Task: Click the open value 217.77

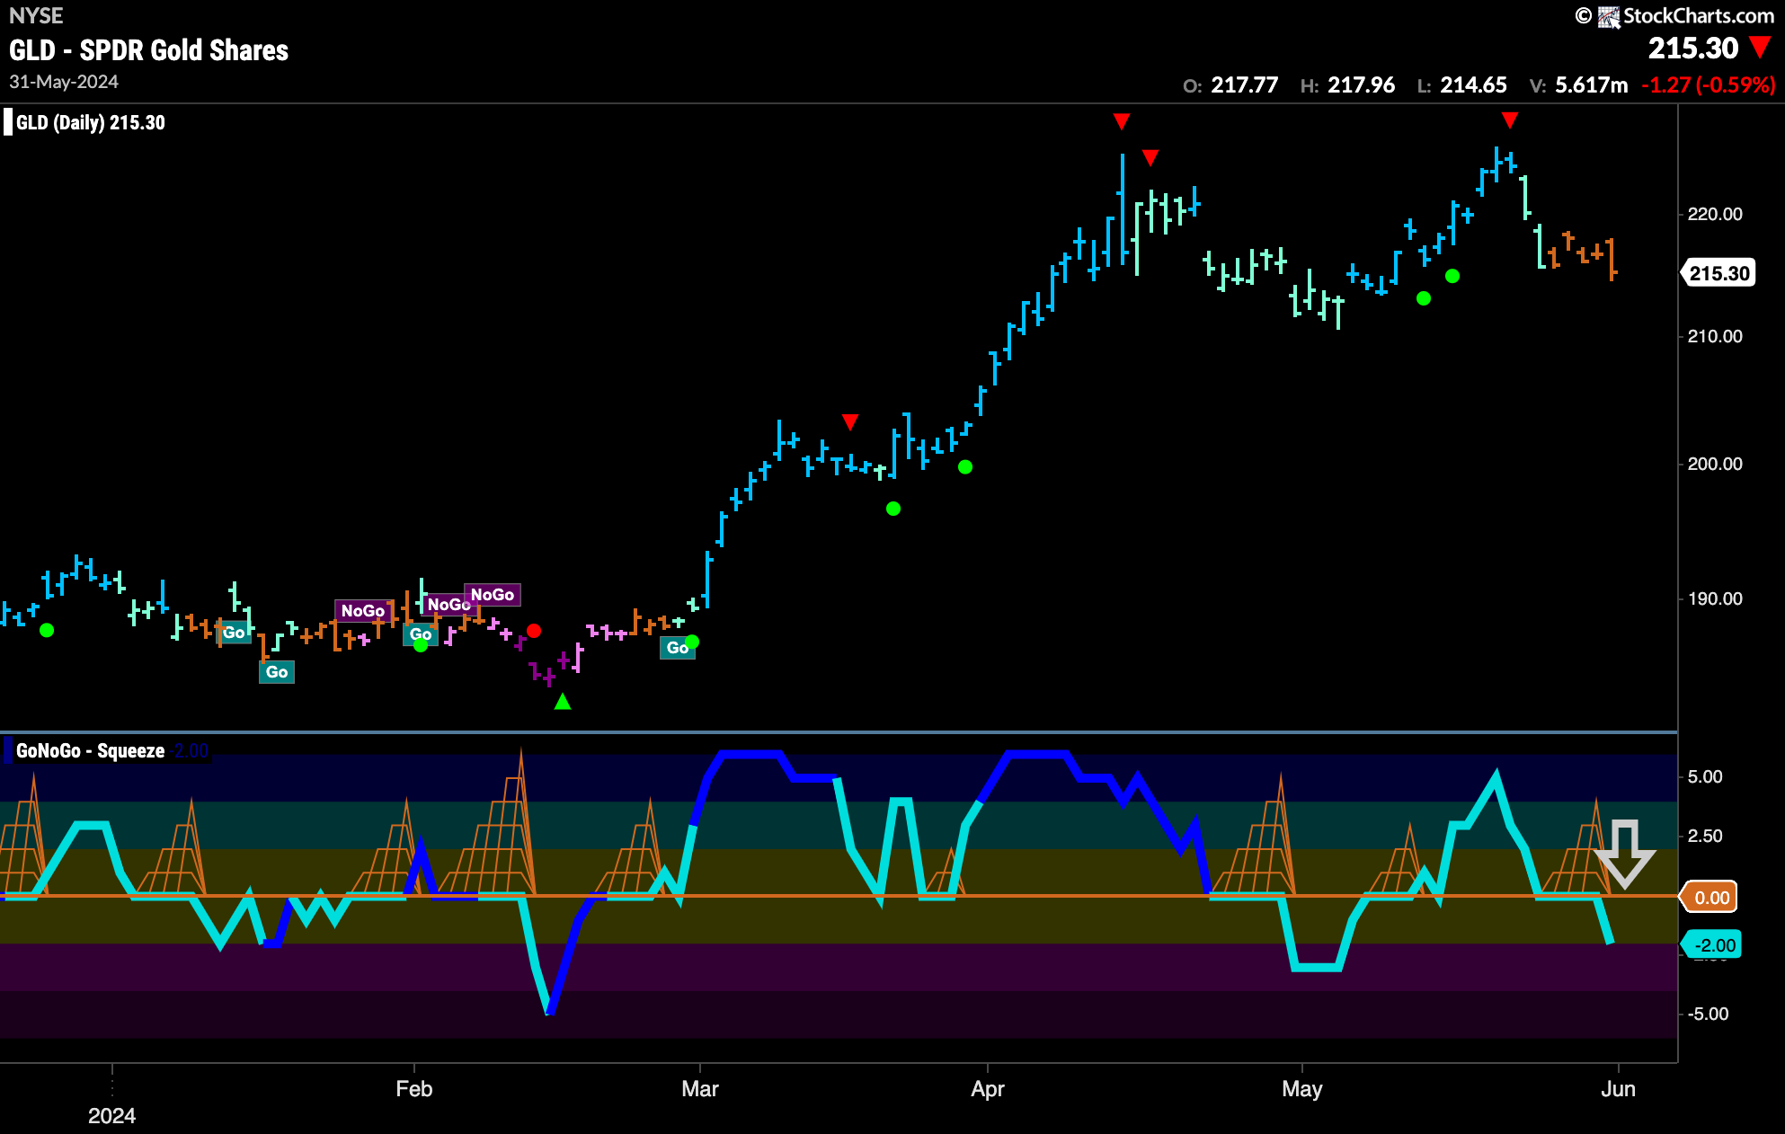Action: (x=1244, y=85)
